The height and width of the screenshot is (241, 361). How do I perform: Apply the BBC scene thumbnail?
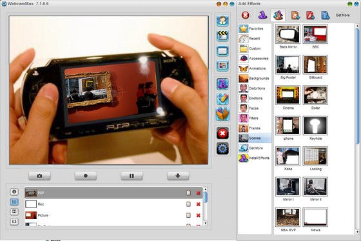315,34
